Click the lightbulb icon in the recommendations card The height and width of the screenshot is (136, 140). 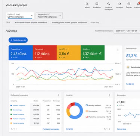128,67
